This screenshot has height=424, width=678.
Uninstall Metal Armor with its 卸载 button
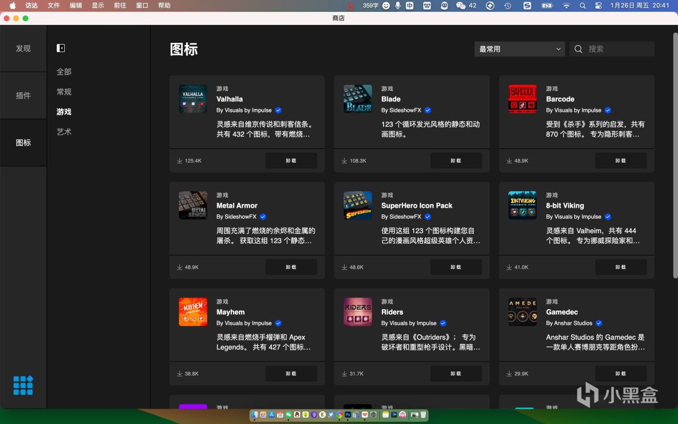click(291, 267)
